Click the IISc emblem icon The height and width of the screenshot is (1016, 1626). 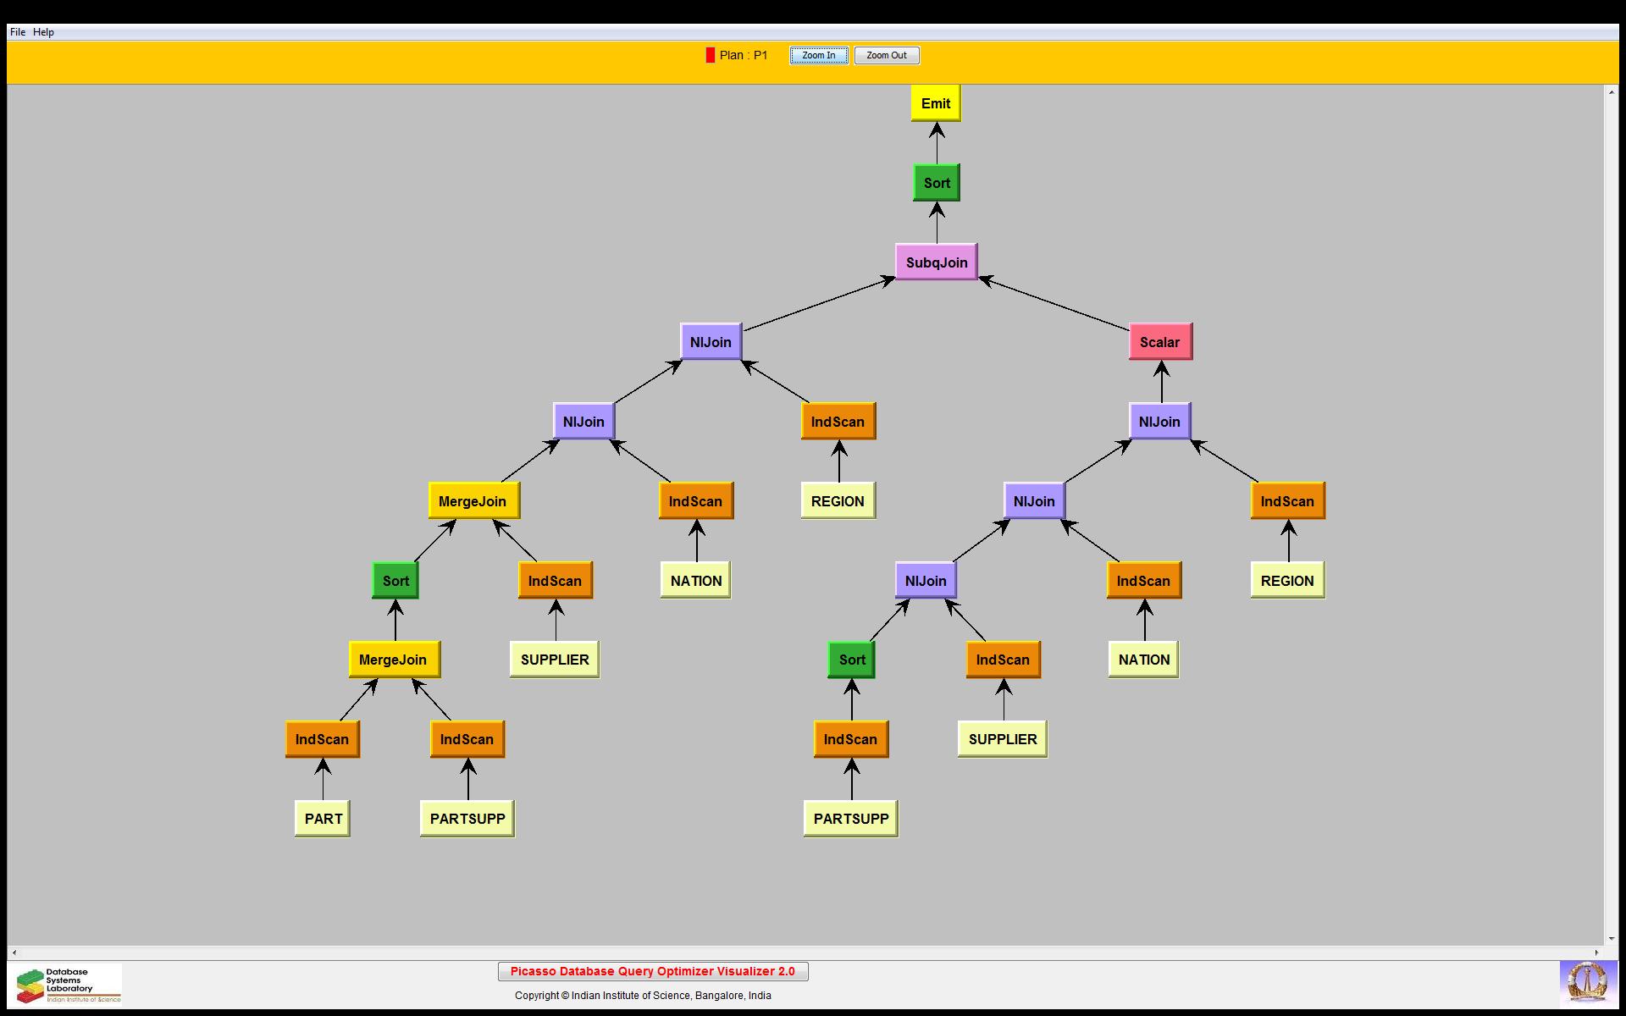pyautogui.click(x=1587, y=983)
